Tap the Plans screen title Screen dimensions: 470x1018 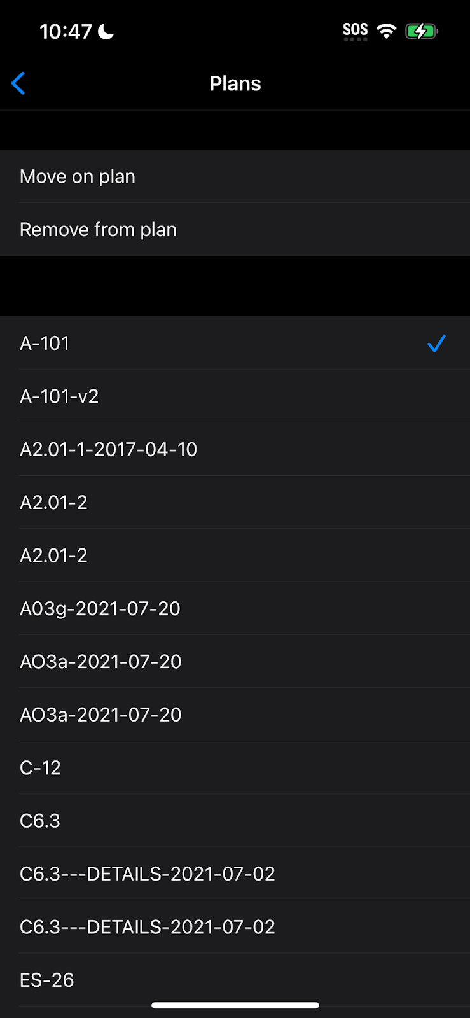pyautogui.click(x=235, y=83)
